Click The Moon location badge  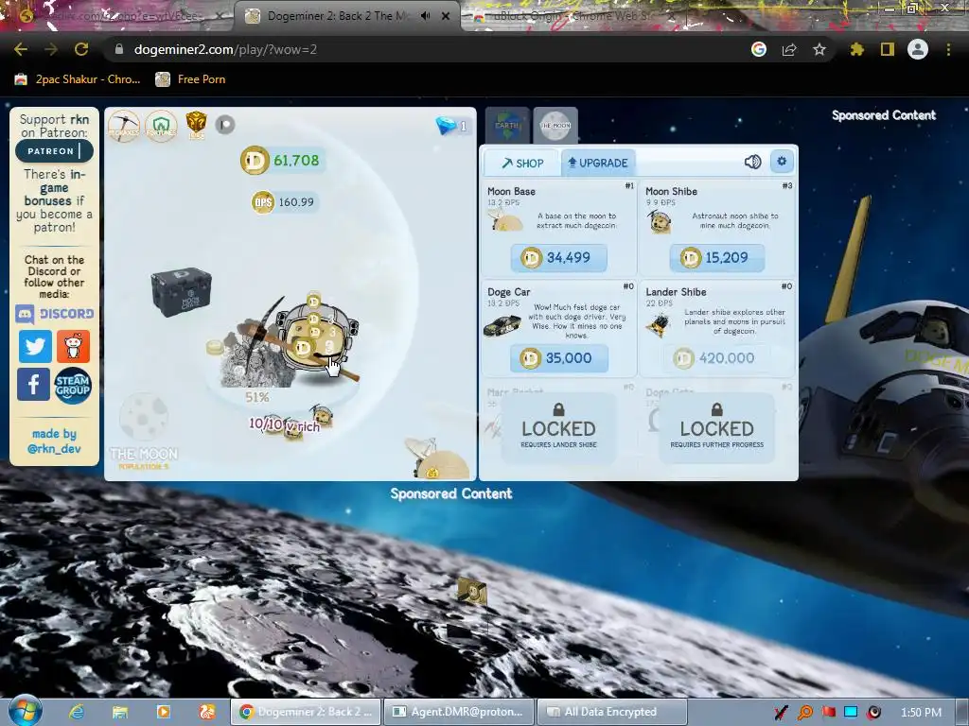coord(144,433)
